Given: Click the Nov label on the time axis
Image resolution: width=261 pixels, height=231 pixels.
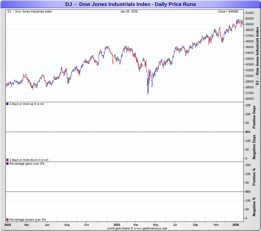Looking at the screenshot, I should (216, 225).
